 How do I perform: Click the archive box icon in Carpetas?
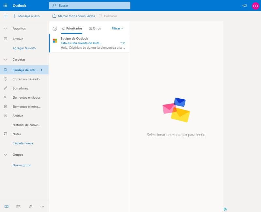[x=6, y=116]
